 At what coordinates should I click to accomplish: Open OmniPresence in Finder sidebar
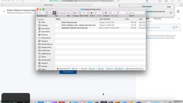(47, 44)
